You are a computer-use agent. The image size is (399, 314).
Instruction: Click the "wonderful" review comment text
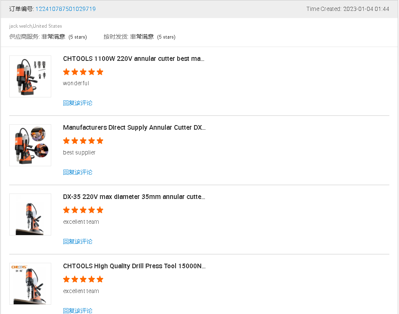coord(76,83)
